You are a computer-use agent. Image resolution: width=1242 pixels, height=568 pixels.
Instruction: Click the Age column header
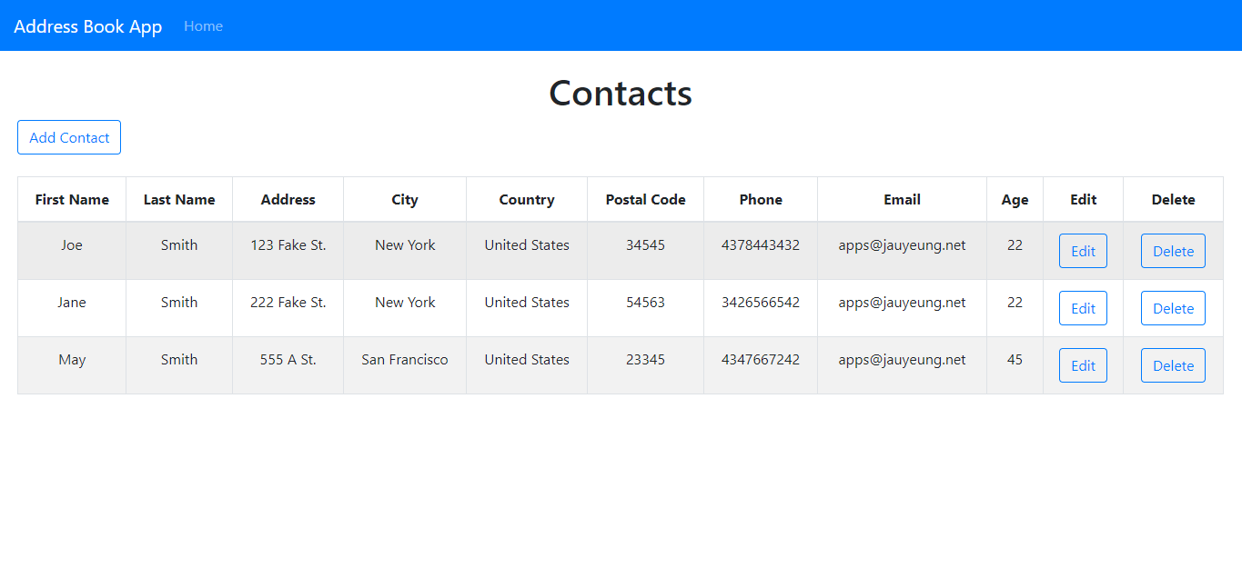tap(1015, 199)
